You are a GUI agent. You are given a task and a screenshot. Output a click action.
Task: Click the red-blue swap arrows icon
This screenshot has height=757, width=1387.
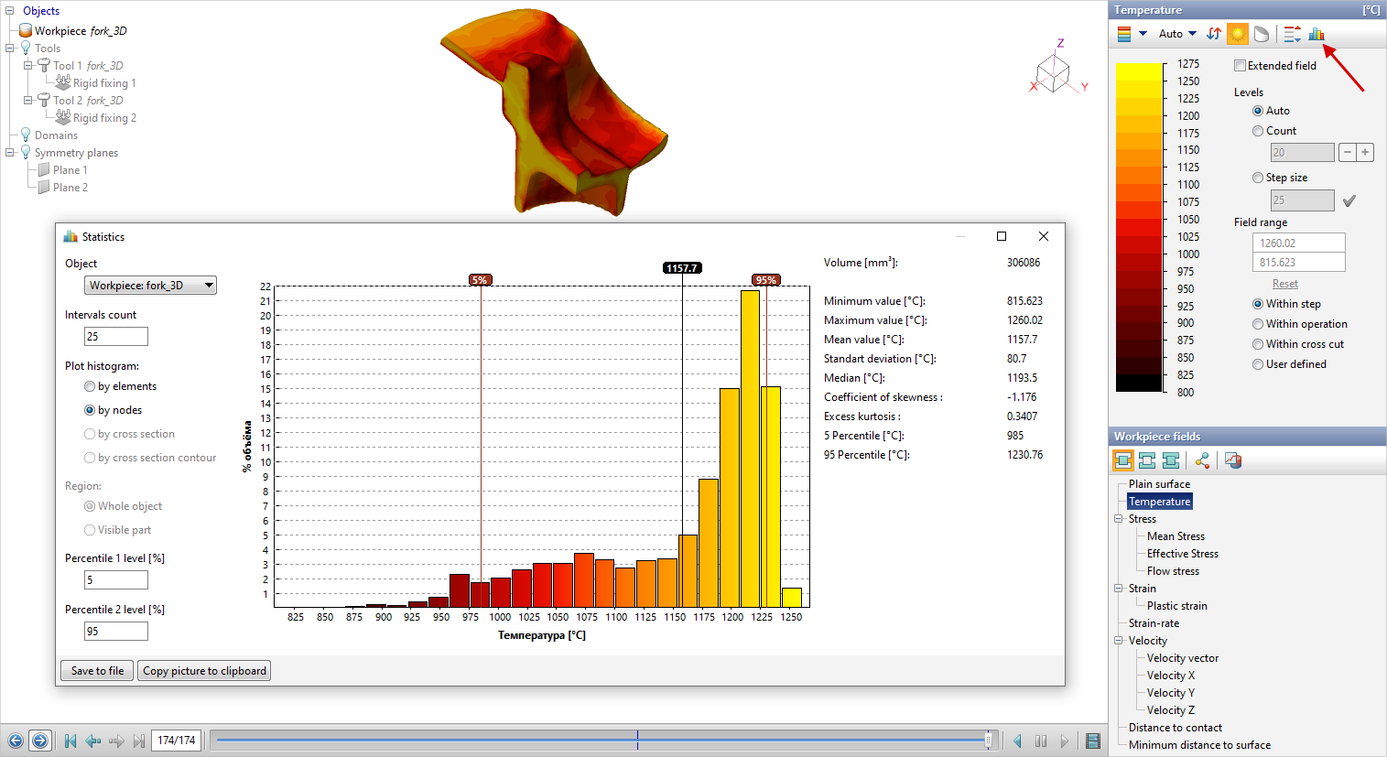[x=1214, y=34]
